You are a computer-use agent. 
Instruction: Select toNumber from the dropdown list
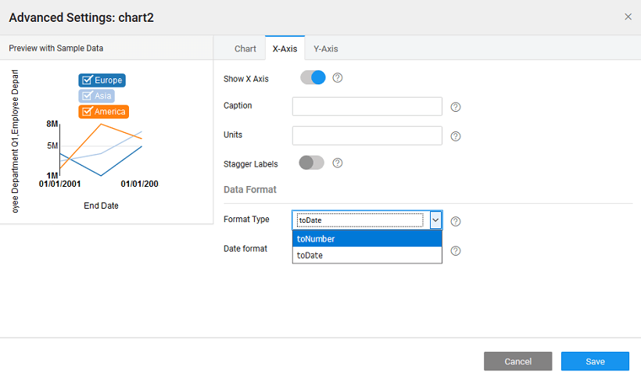(367, 239)
